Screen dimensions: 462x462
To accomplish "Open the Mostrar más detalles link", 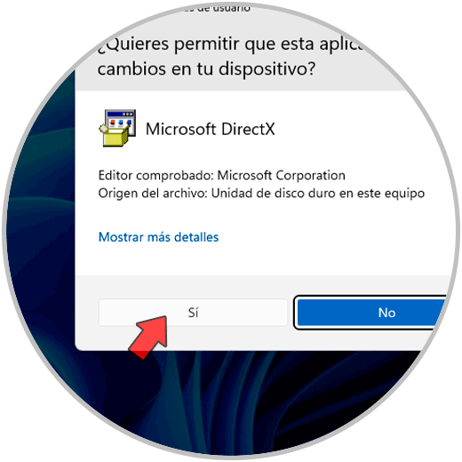I will pyautogui.click(x=158, y=237).
